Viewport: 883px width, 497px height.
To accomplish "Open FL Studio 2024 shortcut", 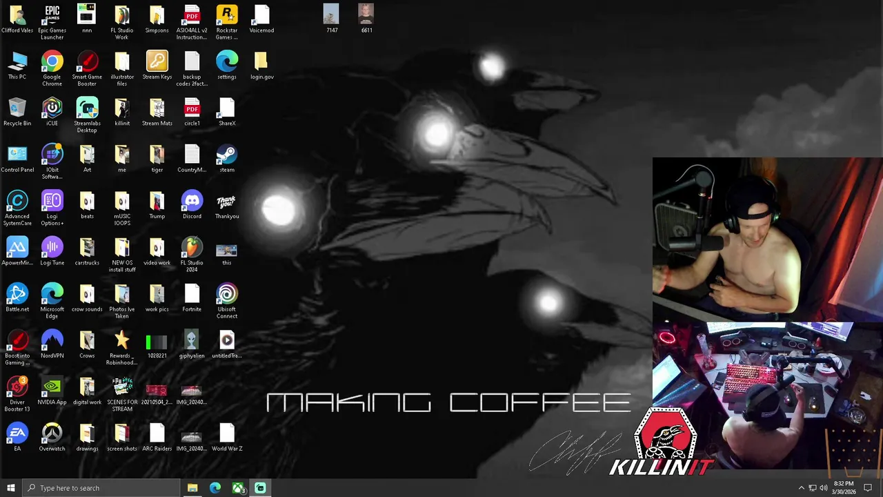I will point(192,254).
